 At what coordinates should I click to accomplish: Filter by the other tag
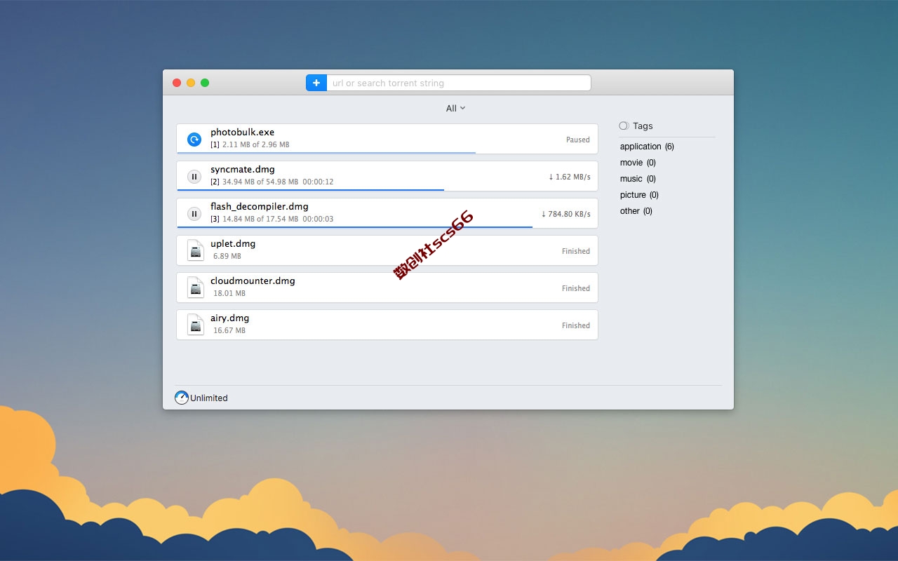point(636,211)
